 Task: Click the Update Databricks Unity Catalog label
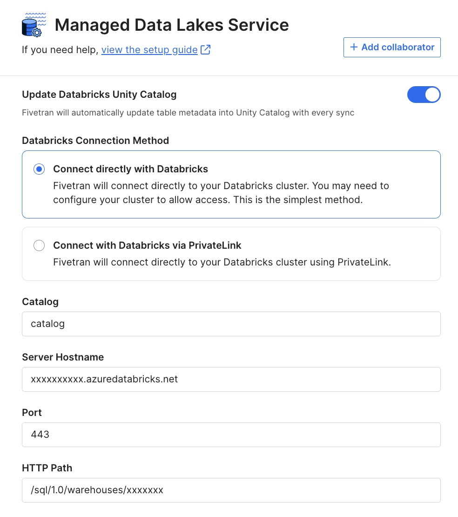[x=99, y=95]
